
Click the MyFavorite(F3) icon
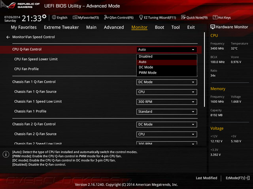click(75, 17)
